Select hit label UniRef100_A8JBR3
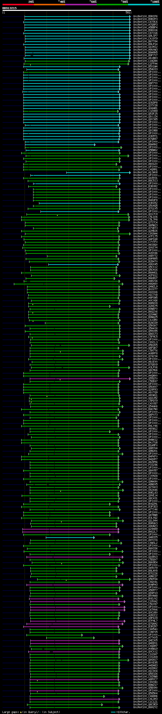The height and width of the screenshot is (714, 162). coord(145,58)
